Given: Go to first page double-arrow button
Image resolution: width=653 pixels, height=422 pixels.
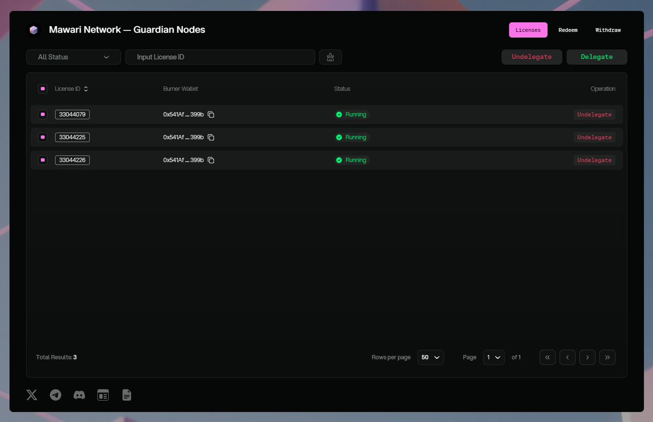Looking at the screenshot, I should (547, 357).
